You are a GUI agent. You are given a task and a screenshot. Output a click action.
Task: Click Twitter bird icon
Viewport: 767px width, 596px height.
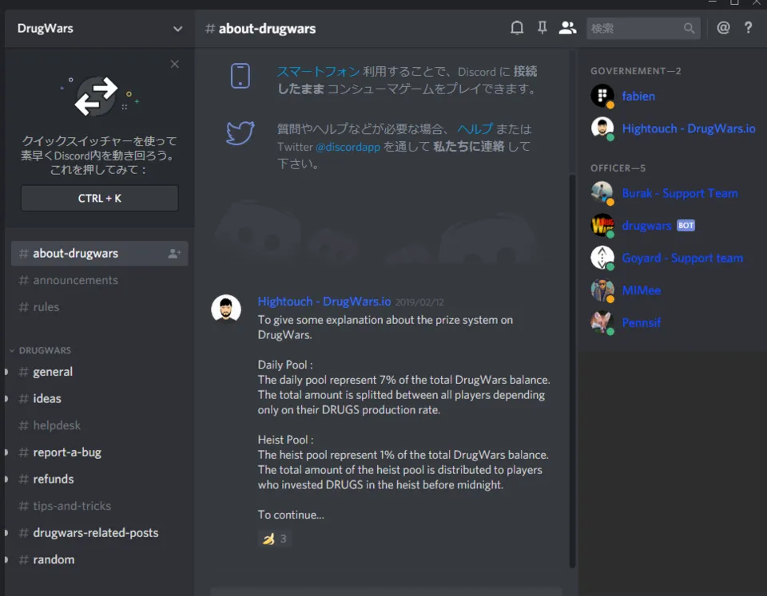pos(240,133)
